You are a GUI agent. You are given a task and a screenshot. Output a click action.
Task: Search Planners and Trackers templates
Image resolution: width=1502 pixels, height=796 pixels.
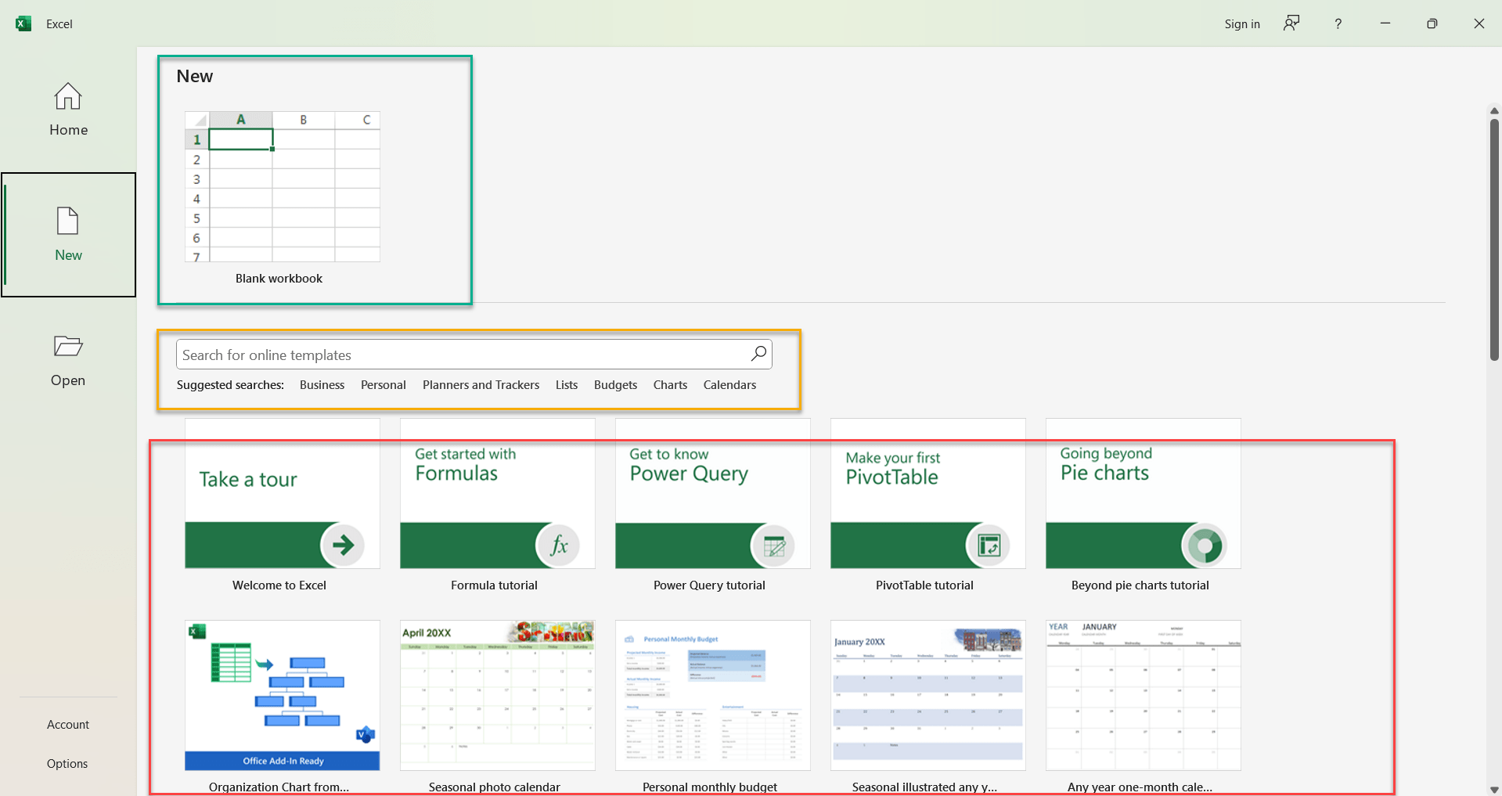(481, 385)
